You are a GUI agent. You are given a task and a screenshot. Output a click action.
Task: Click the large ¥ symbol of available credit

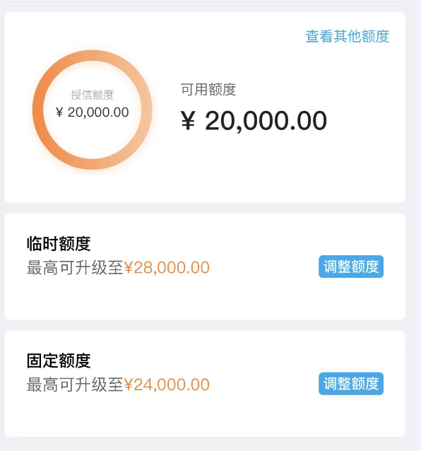[x=188, y=120]
